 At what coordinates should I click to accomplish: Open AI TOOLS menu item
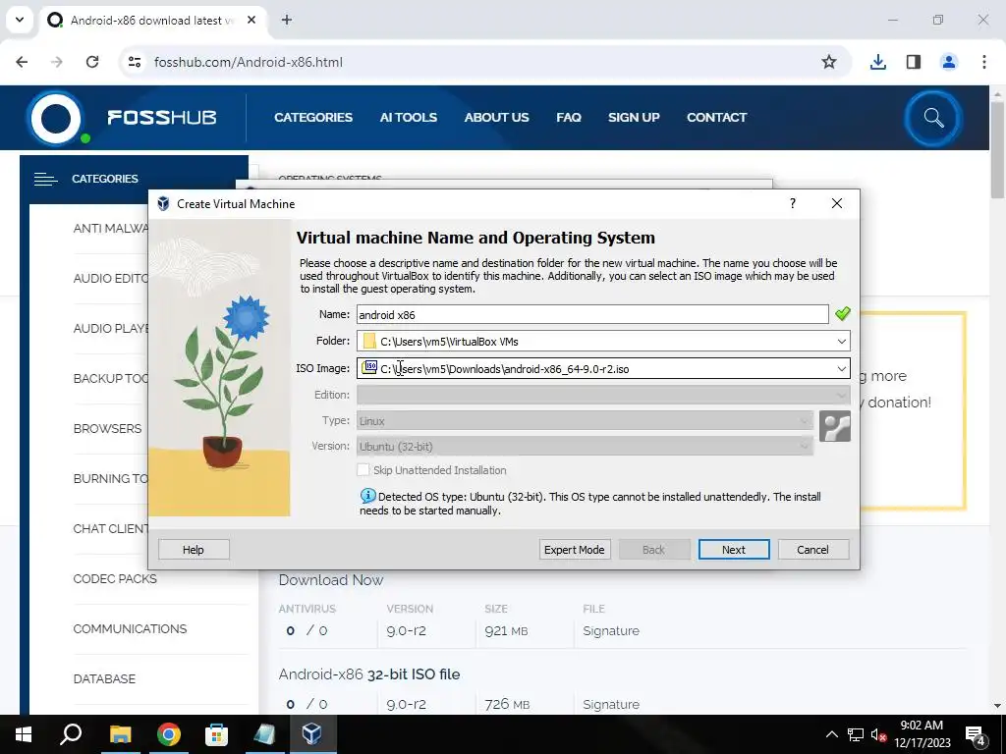tap(408, 118)
